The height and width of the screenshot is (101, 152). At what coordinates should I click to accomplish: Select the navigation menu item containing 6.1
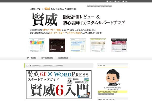point(31,58)
